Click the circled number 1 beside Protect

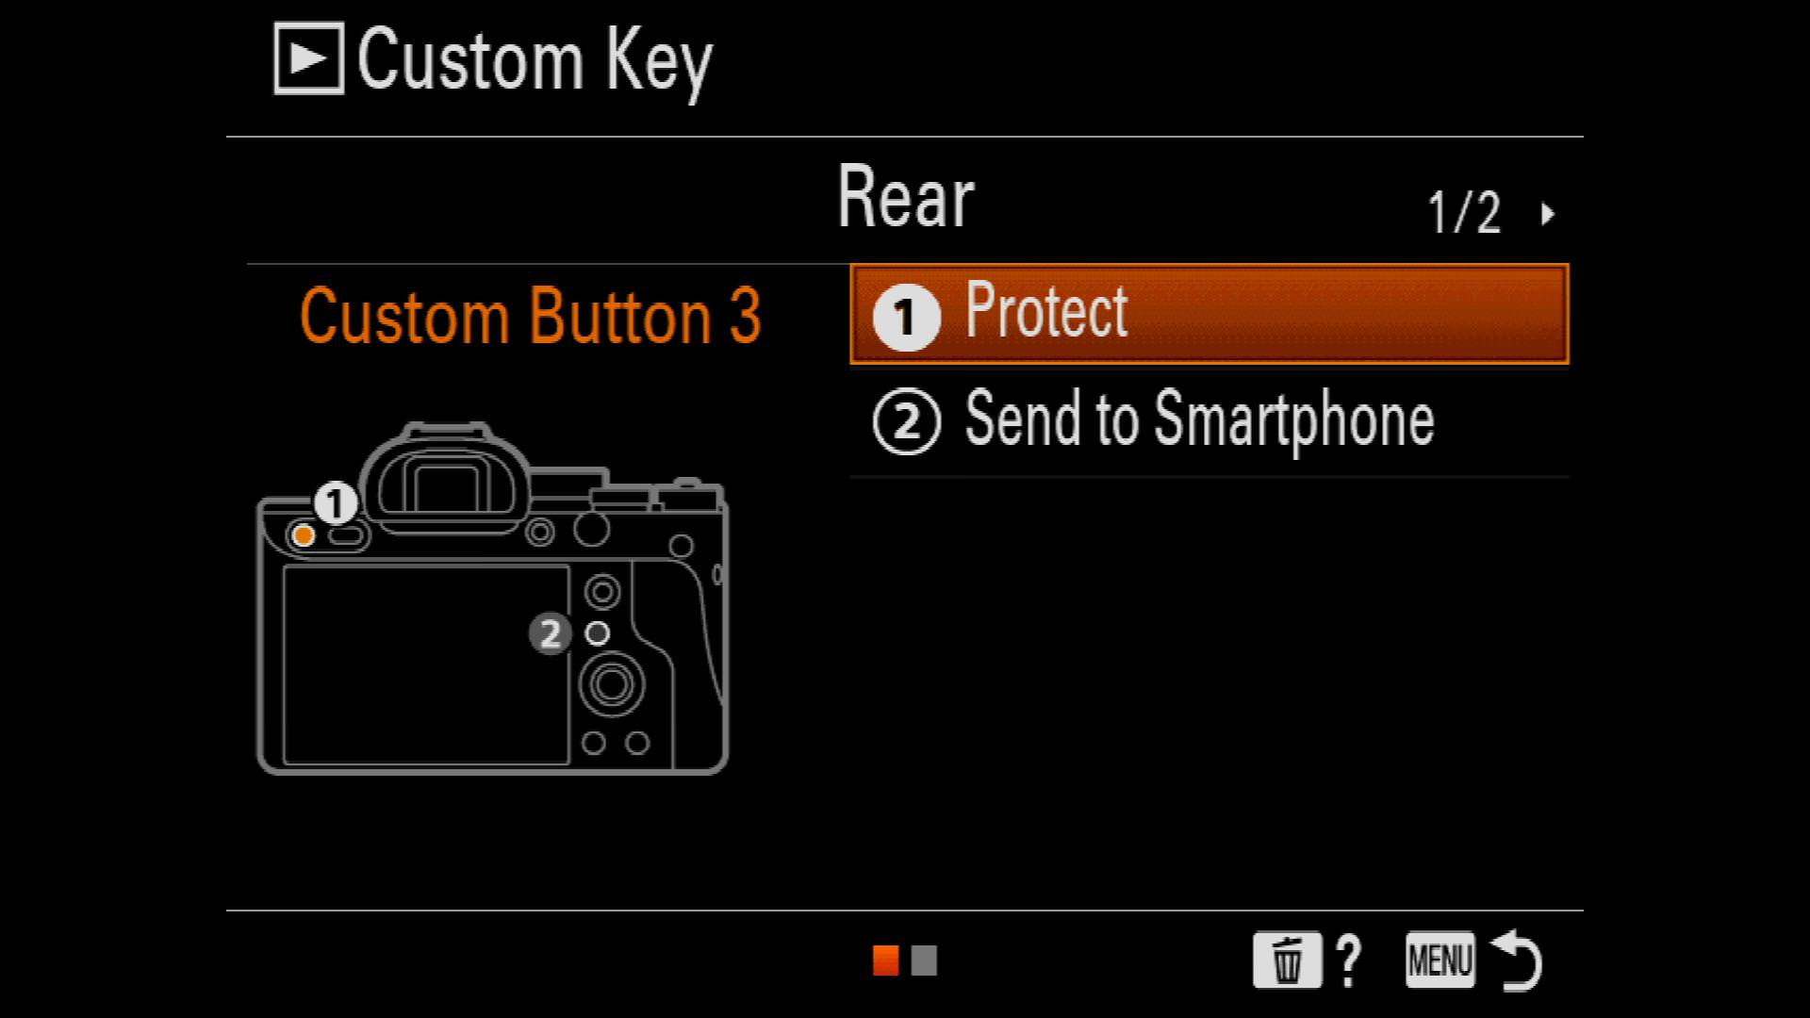[906, 317]
